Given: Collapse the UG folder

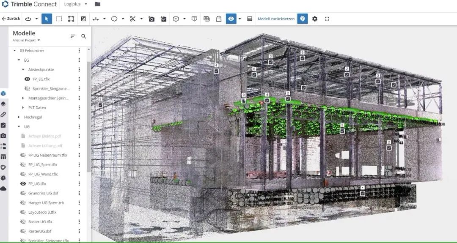Looking at the screenshot, I should (x=19, y=126).
